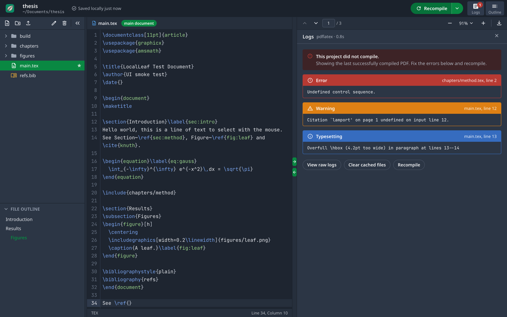
Task: Click the new file icon
Action: (7, 23)
